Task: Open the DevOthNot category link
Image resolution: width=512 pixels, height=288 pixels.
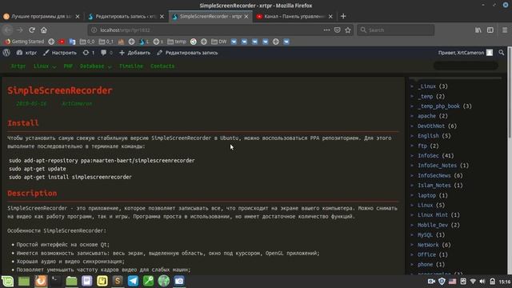Action: click(431, 126)
